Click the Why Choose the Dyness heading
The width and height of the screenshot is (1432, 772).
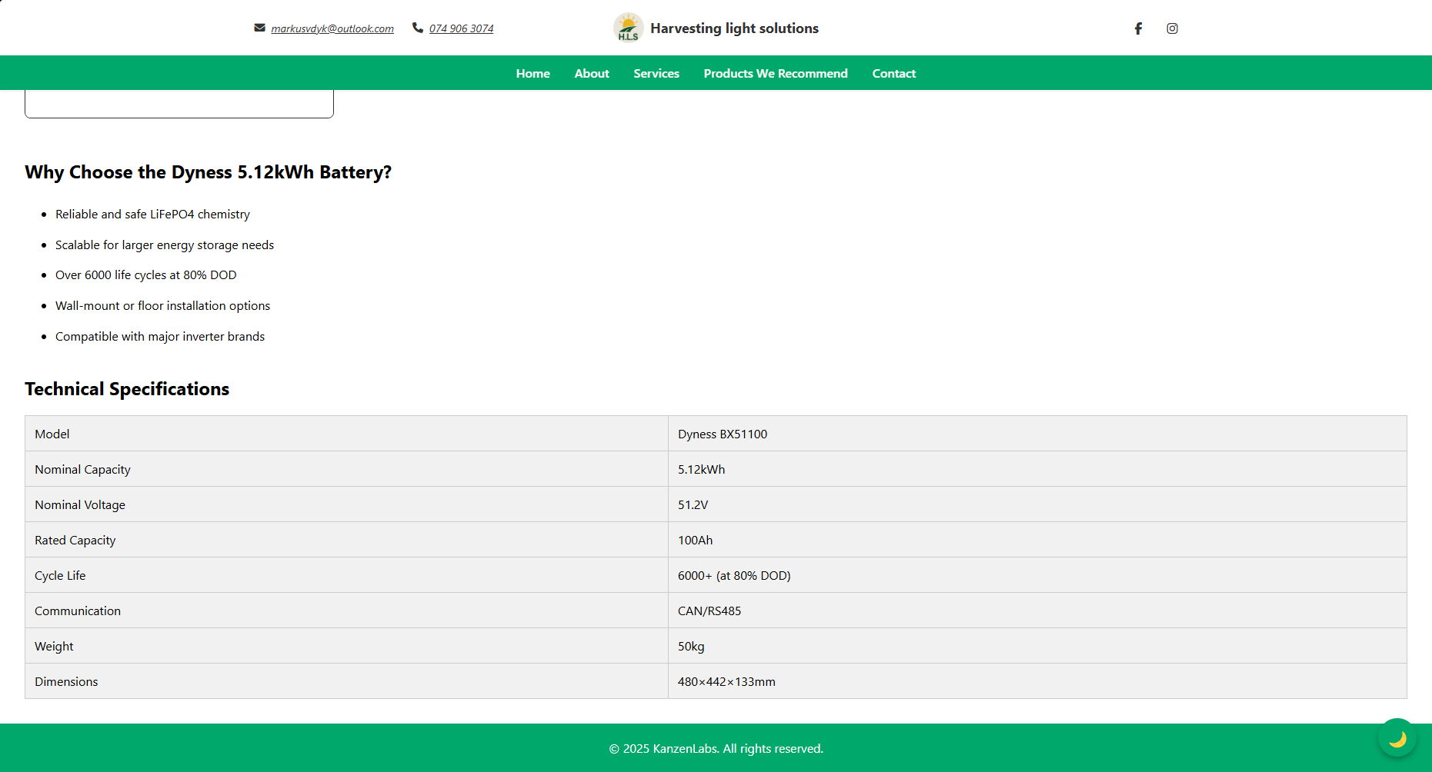pyautogui.click(x=208, y=172)
